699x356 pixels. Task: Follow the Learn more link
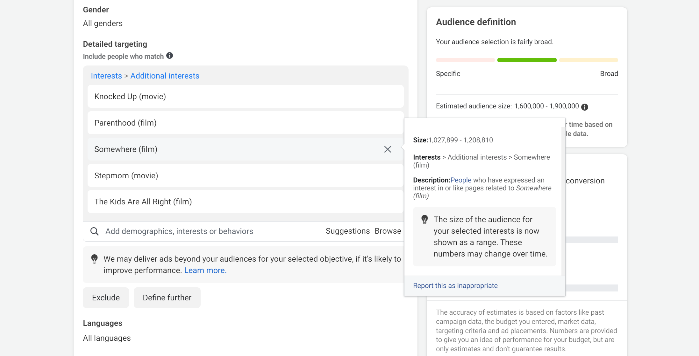pos(205,270)
